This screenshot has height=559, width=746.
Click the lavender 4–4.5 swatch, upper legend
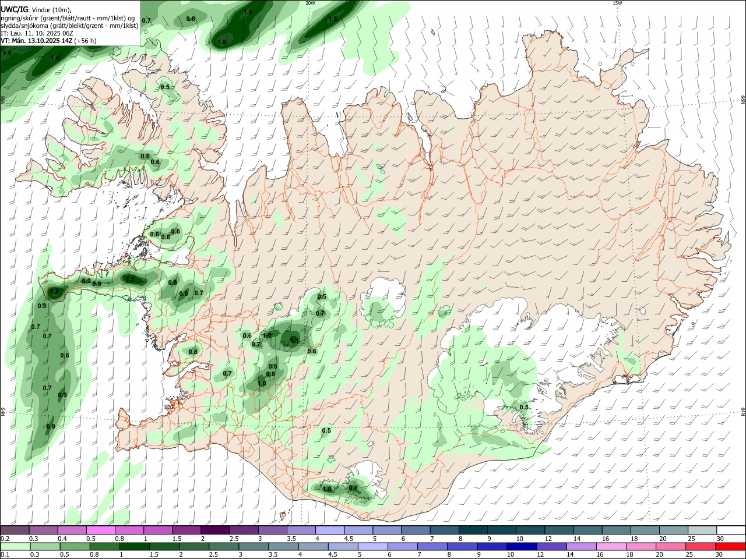pyautogui.click(x=330, y=530)
